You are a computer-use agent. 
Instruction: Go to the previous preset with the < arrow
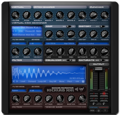pos(13,31)
